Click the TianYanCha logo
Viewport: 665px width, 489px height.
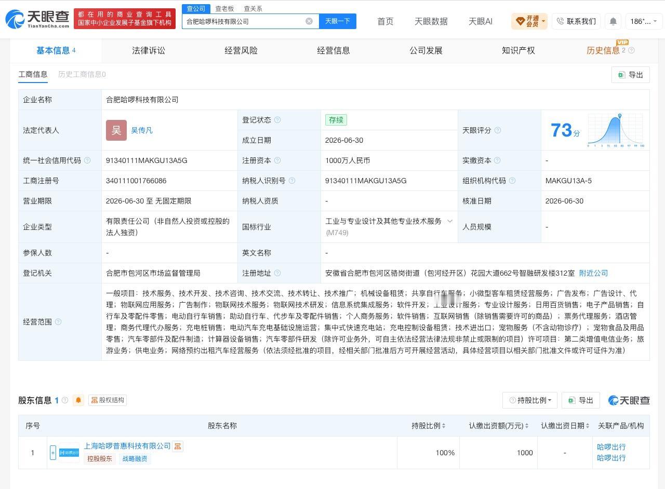37,19
